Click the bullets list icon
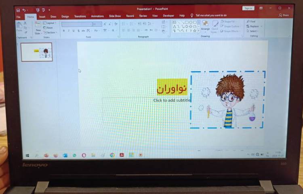This screenshot has height=194, width=303. click(123, 24)
